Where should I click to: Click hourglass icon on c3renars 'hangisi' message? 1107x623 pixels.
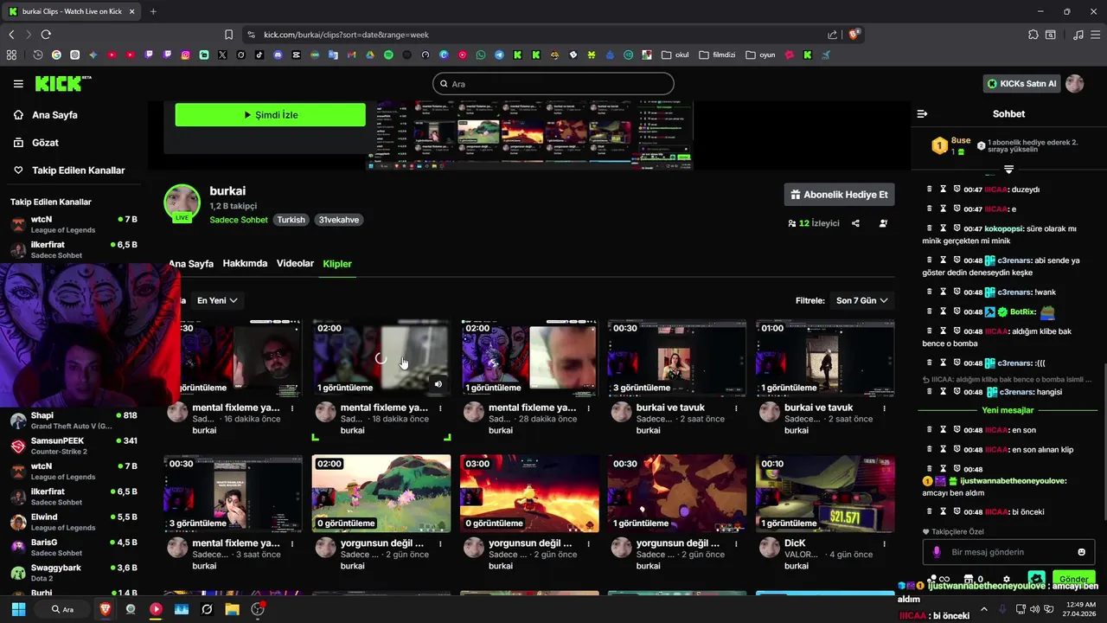(x=944, y=391)
